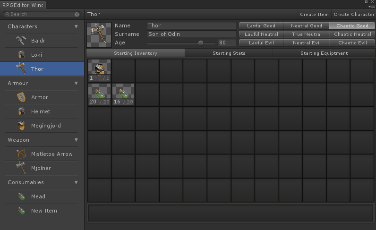Set alignment to Lawful Good

click(x=261, y=26)
